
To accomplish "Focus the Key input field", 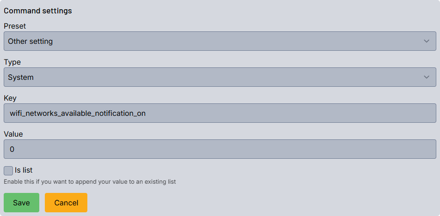I will pos(277,113).
